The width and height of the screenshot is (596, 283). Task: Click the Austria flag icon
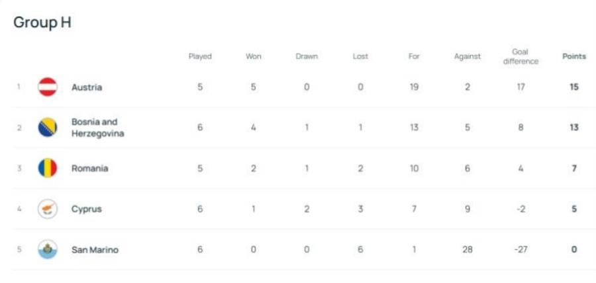(48, 87)
